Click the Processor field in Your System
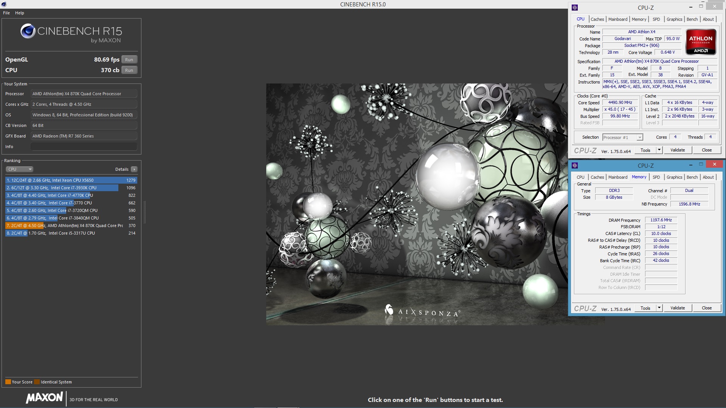726x408 pixels. click(x=84, y=94)
